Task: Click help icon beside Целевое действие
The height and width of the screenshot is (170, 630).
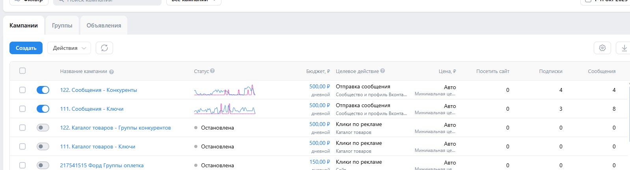Action: 383,71
